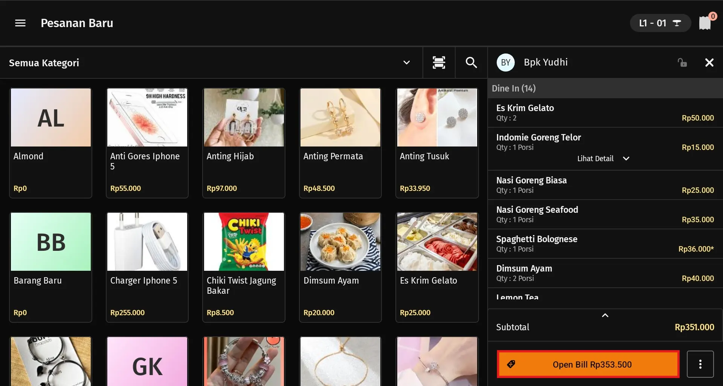The image size is (723, 386).
Task: Choose the Charger Iphone 5 product
Action: click(x=147, y=267)
